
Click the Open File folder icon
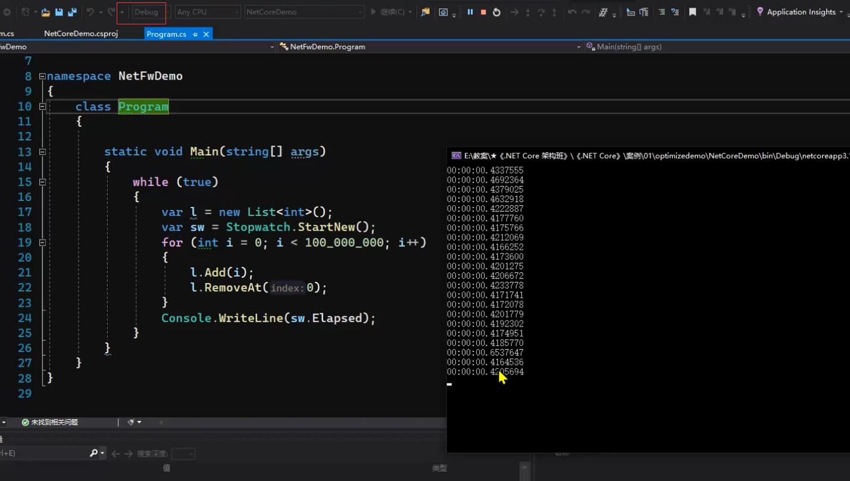[x=45, y=12]
